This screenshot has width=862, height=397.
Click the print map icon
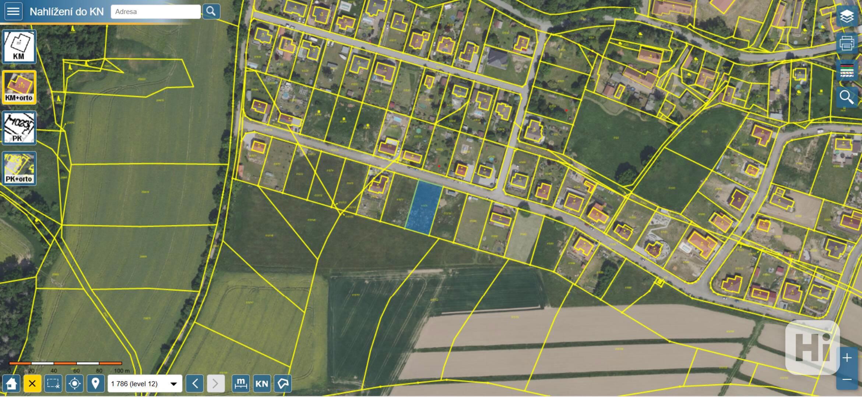click(847, 43)
